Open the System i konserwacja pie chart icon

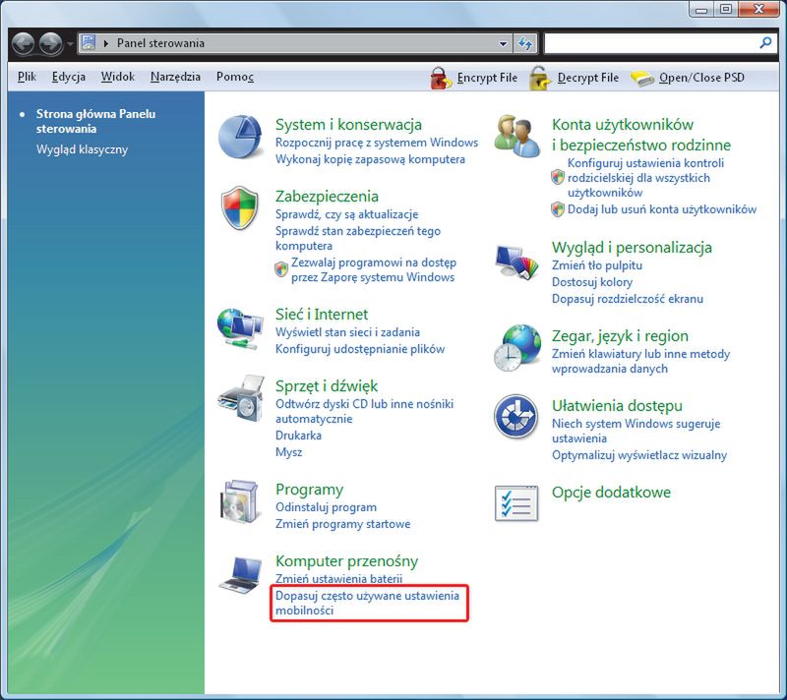240,137
